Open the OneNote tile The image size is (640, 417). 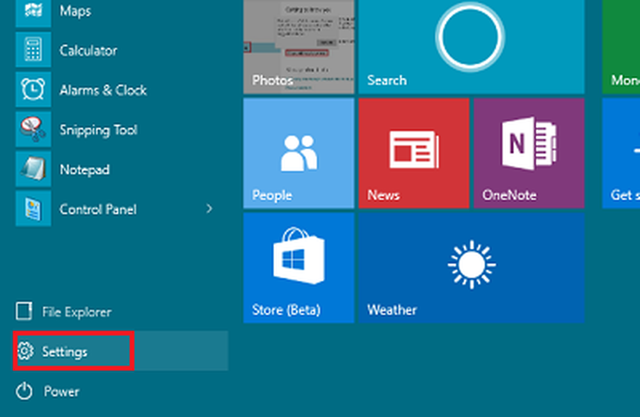pos(529,153)
